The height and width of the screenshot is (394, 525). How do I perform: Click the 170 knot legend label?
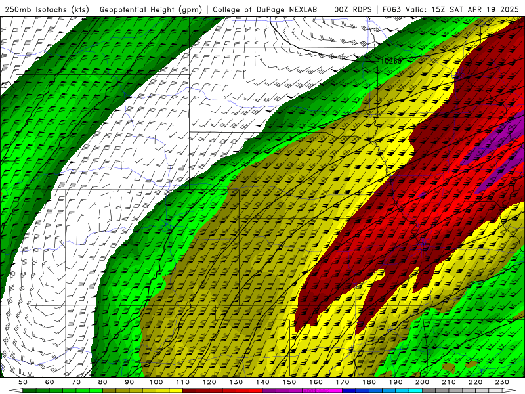pyautogui.click(x=343, y=382)
